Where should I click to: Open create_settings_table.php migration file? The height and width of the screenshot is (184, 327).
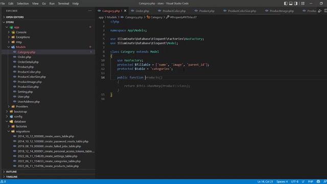point(48,156)
